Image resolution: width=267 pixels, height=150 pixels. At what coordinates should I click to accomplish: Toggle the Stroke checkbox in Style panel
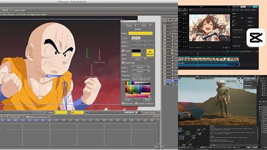click(123, 50)
